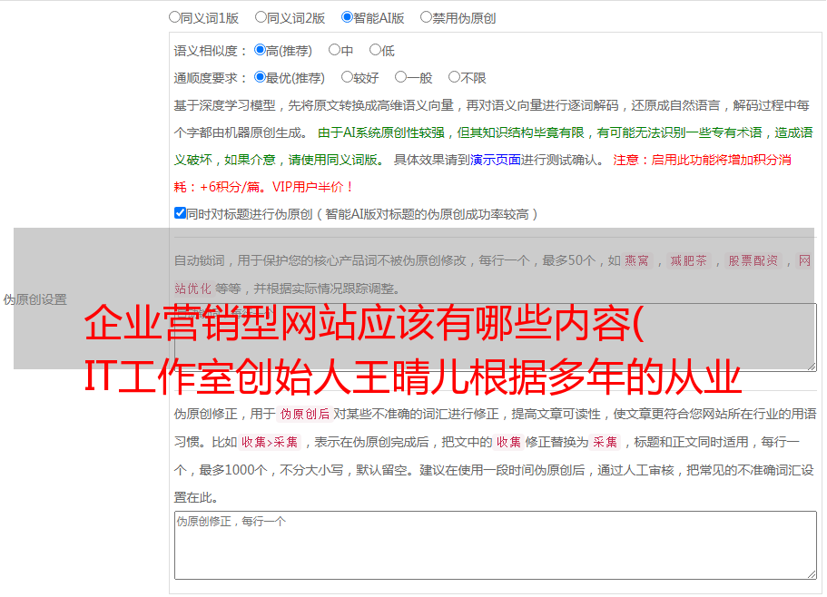Screen dimensions: 827x597
Task: Set 通顺度要求 to 一般
Action: click(x=401, y=77)
